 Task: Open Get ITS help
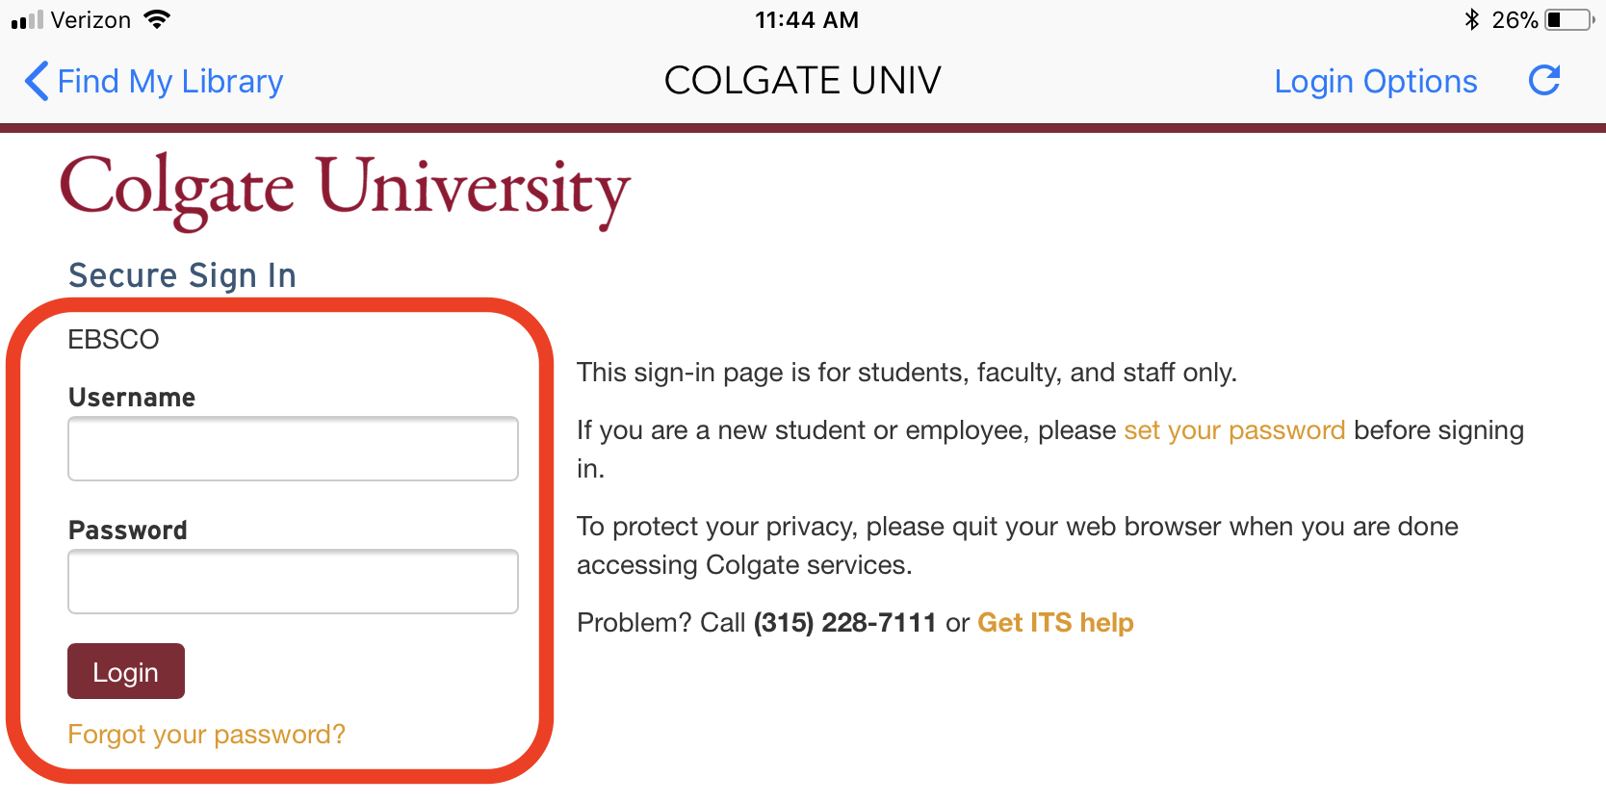1055,622
